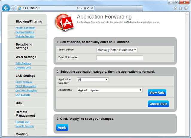
Task: Expand the Select Device dropdown
Action: click(x=117, y=50)
